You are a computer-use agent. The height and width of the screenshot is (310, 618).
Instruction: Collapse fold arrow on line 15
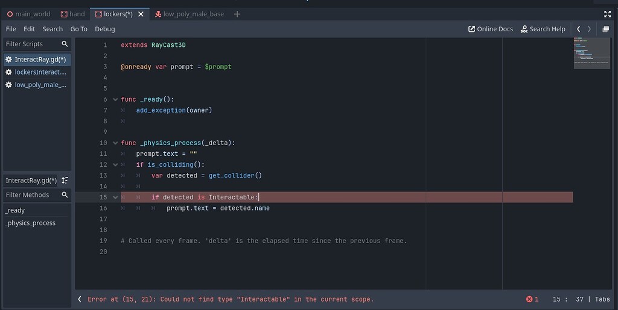(115, 197)
